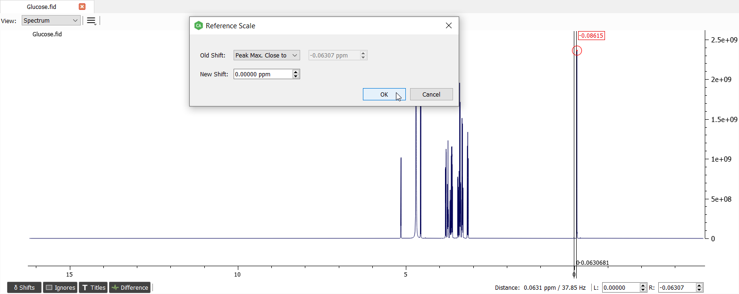The width and height of the screenshot is (739, 294).
Task: Click the Distance 0.0631 ppm readout
Action: coord(540,287)
